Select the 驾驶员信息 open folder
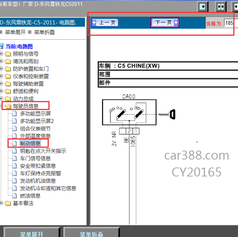238x237 pixels. pos(26,106)
